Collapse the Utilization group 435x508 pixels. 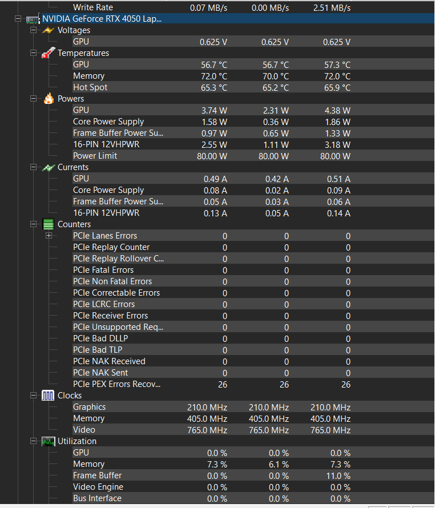tap(33, 441)
